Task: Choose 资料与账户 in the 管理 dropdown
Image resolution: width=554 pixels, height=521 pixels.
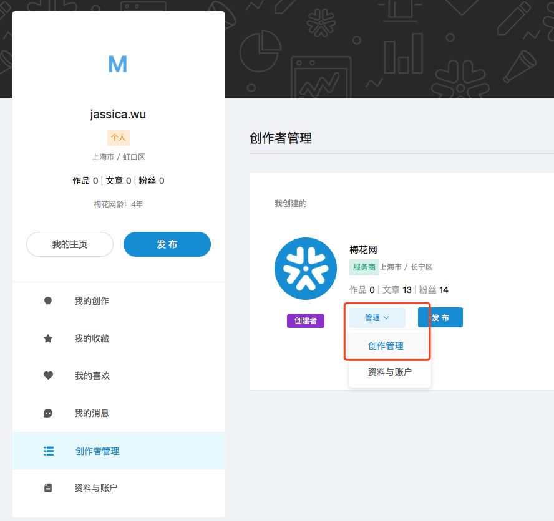Action: [390, 372]
